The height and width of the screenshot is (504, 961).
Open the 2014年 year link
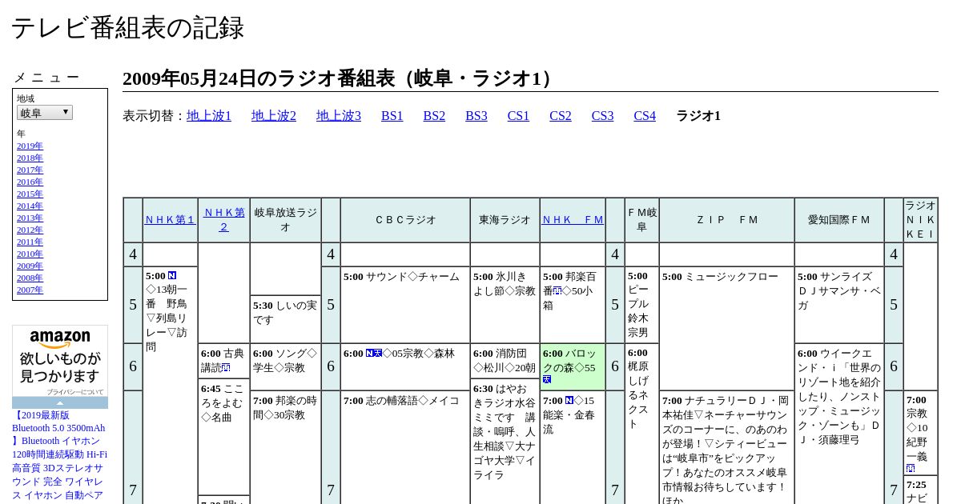(x=30, y=206)
